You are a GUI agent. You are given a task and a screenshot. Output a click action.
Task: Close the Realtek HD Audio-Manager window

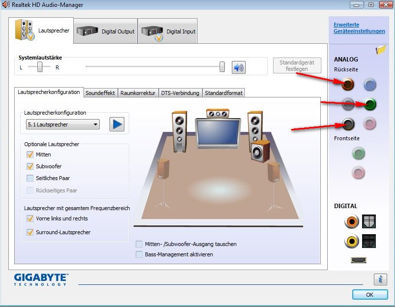(386, 4)
